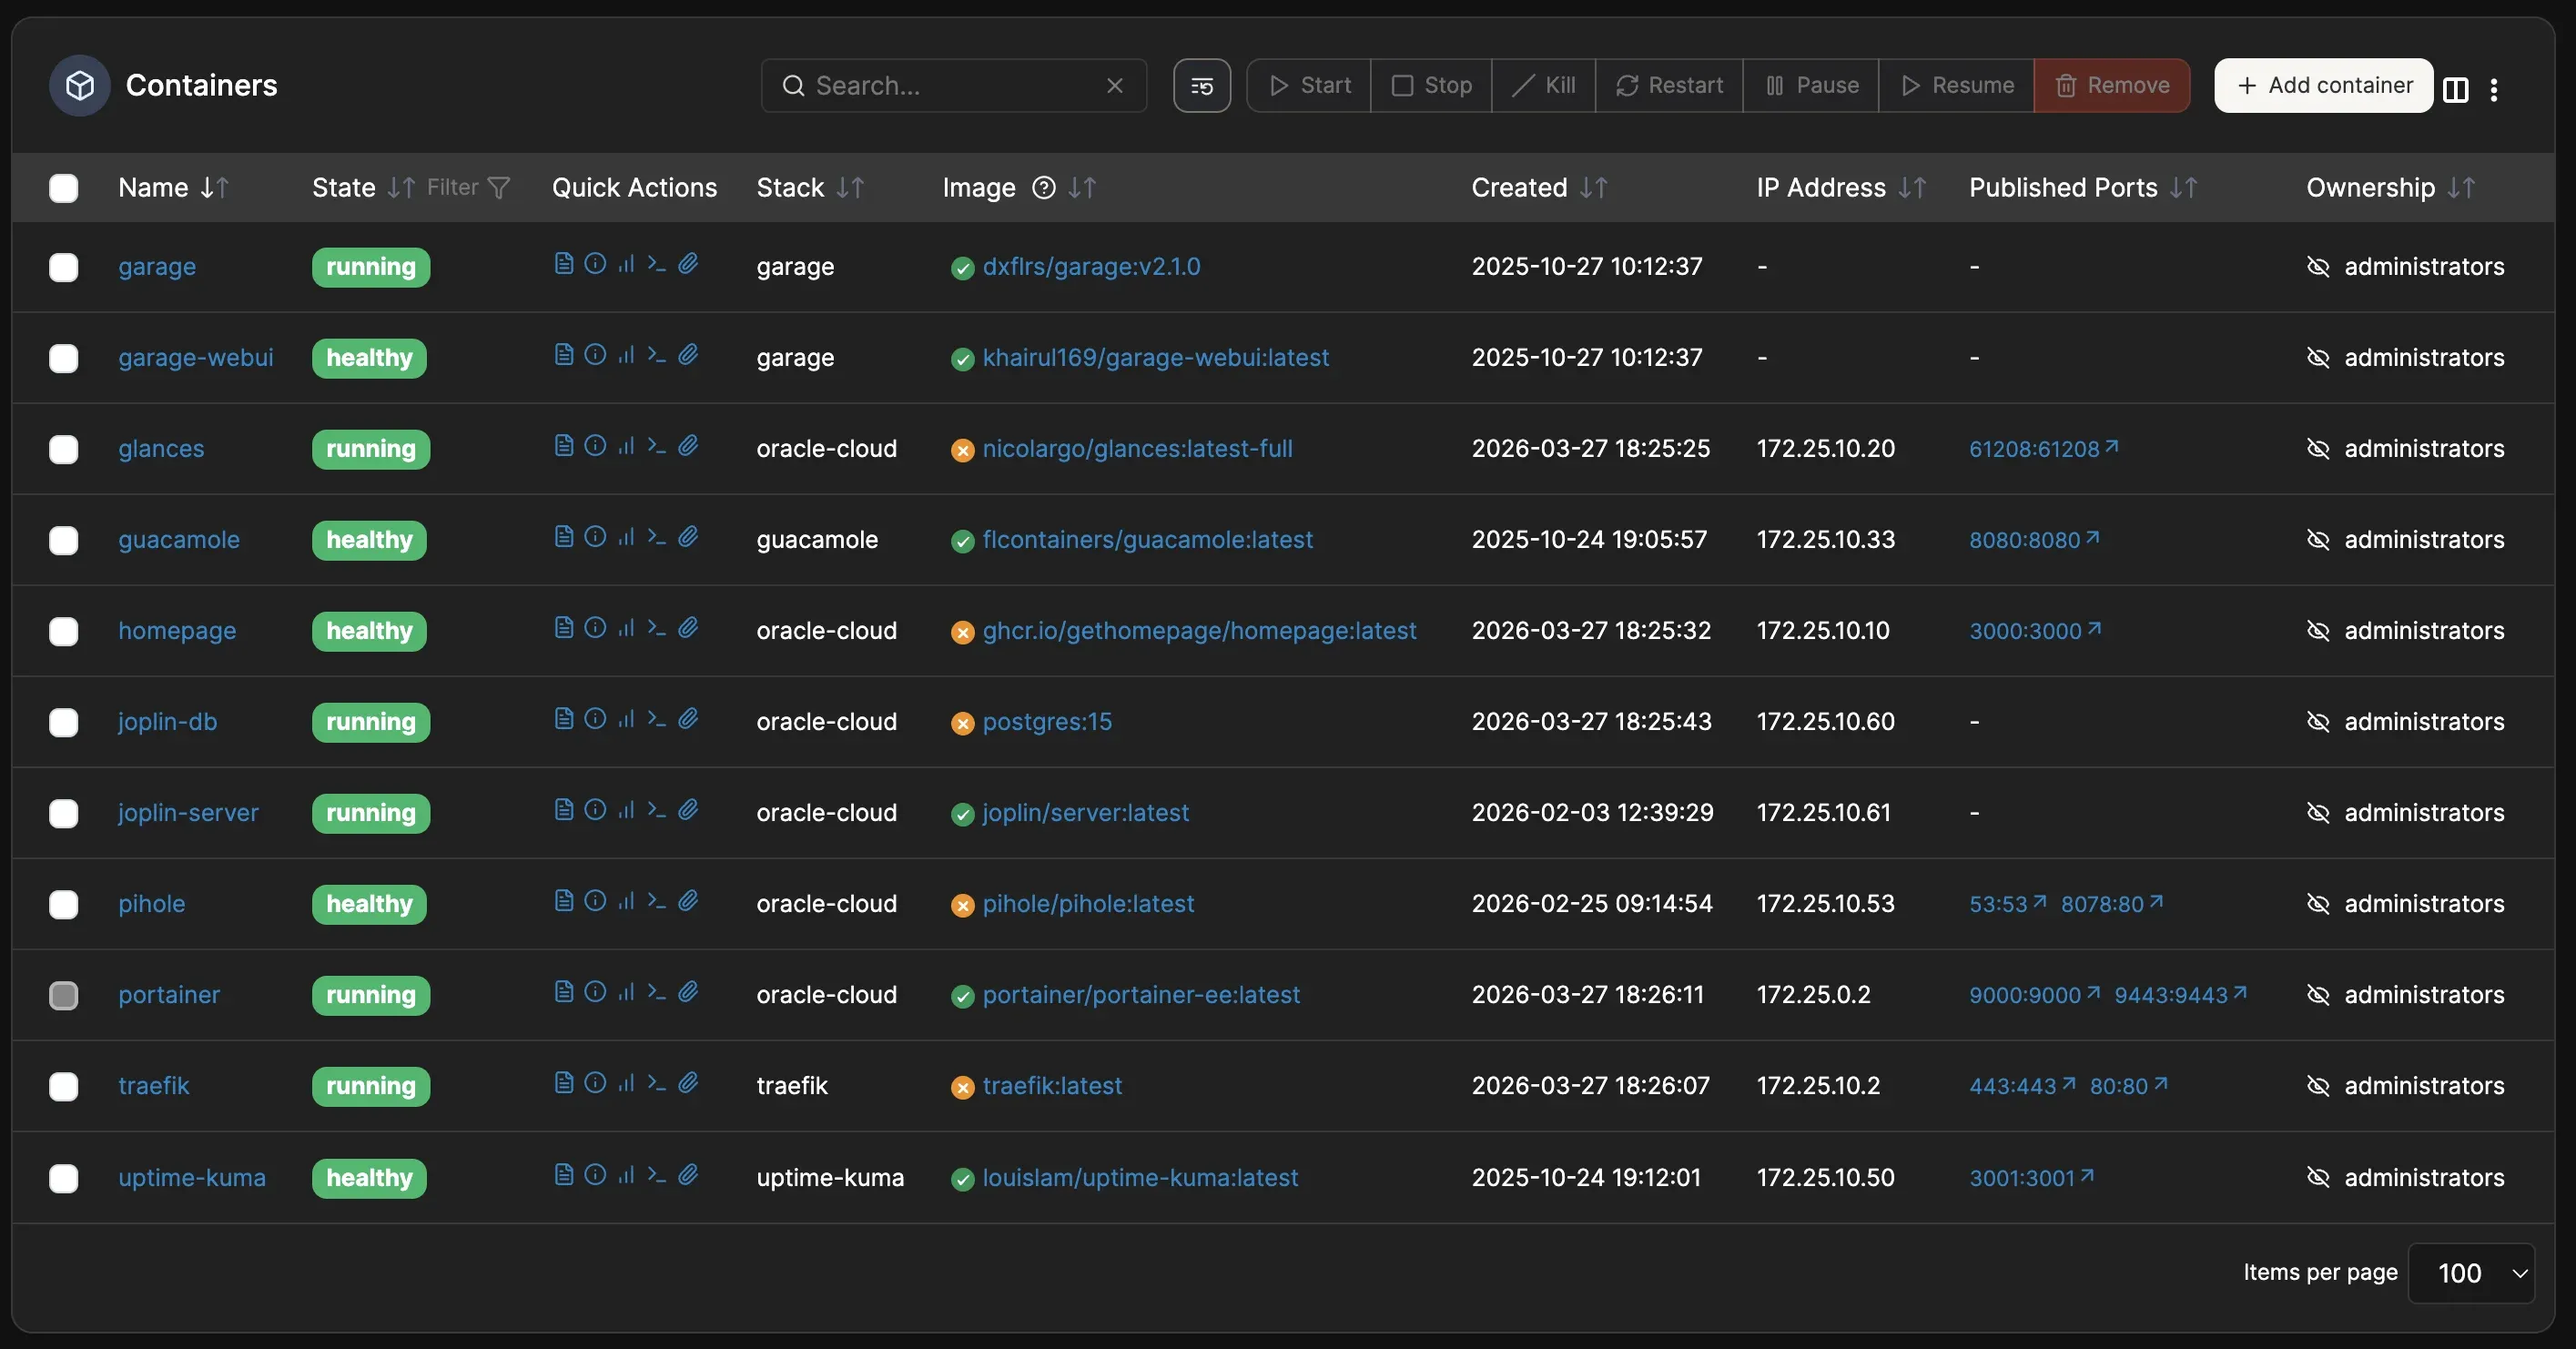Screen dimensions: 2576x1349
Task: Open stats icon for pihole container
Action: click(x=626, y=900)
